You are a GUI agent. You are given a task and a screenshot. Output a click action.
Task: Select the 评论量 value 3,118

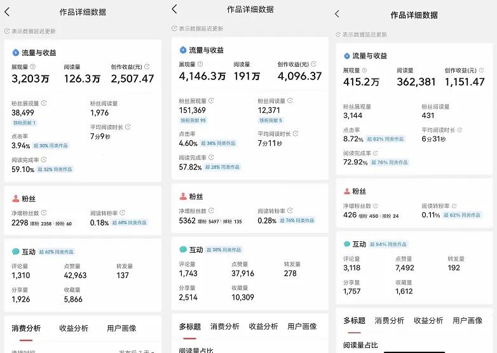point(352,268)
